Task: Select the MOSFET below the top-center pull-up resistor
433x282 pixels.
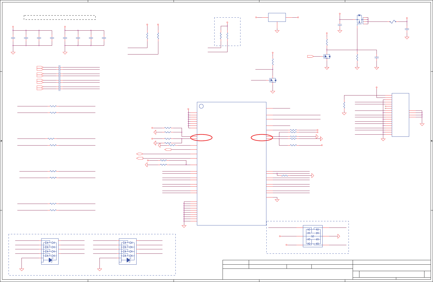Action: [273, 80]
